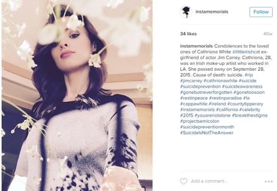The image size is (277, 191).
Task: View the 34 likes list
Action: pos(188,34)
